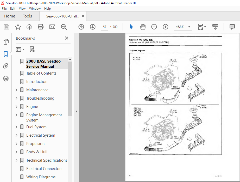The image size is (240, 182).
Task: Open the File menu
Action: [x=4, y=9]
